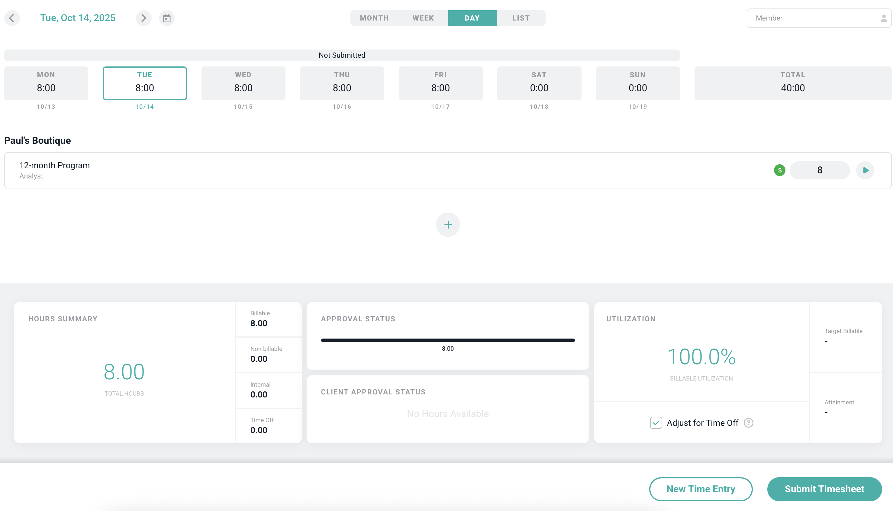The image size is (893, 511).
Task: Edit the hours field showing 8
Action: coord(820,170)
